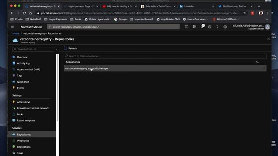Image resolution: width=278 pixels, height=156 pixels.
Task: Open Quick start
Action: (23, 82)
